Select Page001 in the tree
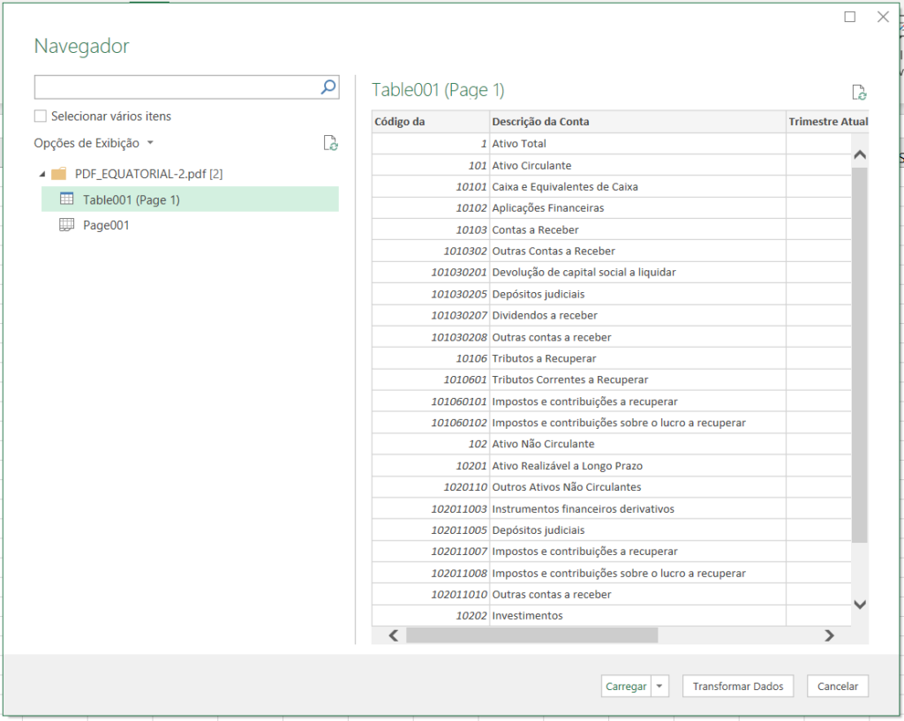 106,225
